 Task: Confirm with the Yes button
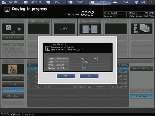66,76
